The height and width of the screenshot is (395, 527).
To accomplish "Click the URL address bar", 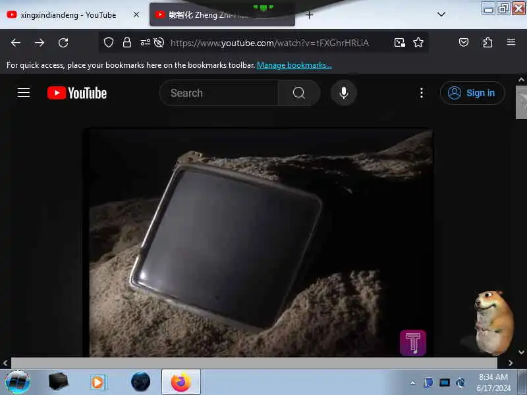I will coord(269,43).
